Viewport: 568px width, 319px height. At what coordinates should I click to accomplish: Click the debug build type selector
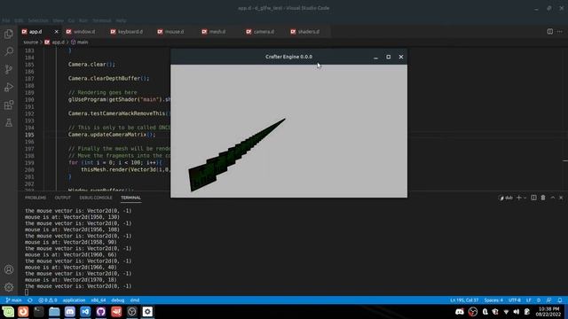tap(118, 300)
